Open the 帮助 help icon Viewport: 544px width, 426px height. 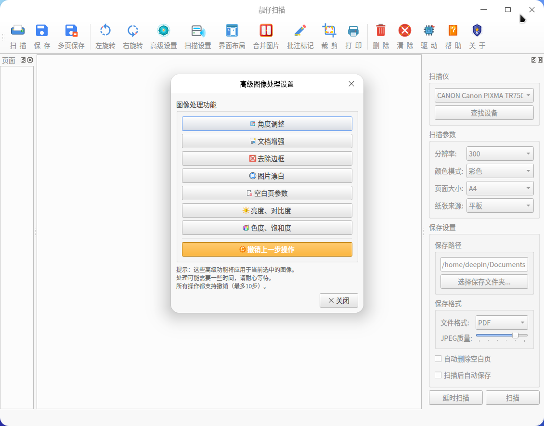point(453,30)
